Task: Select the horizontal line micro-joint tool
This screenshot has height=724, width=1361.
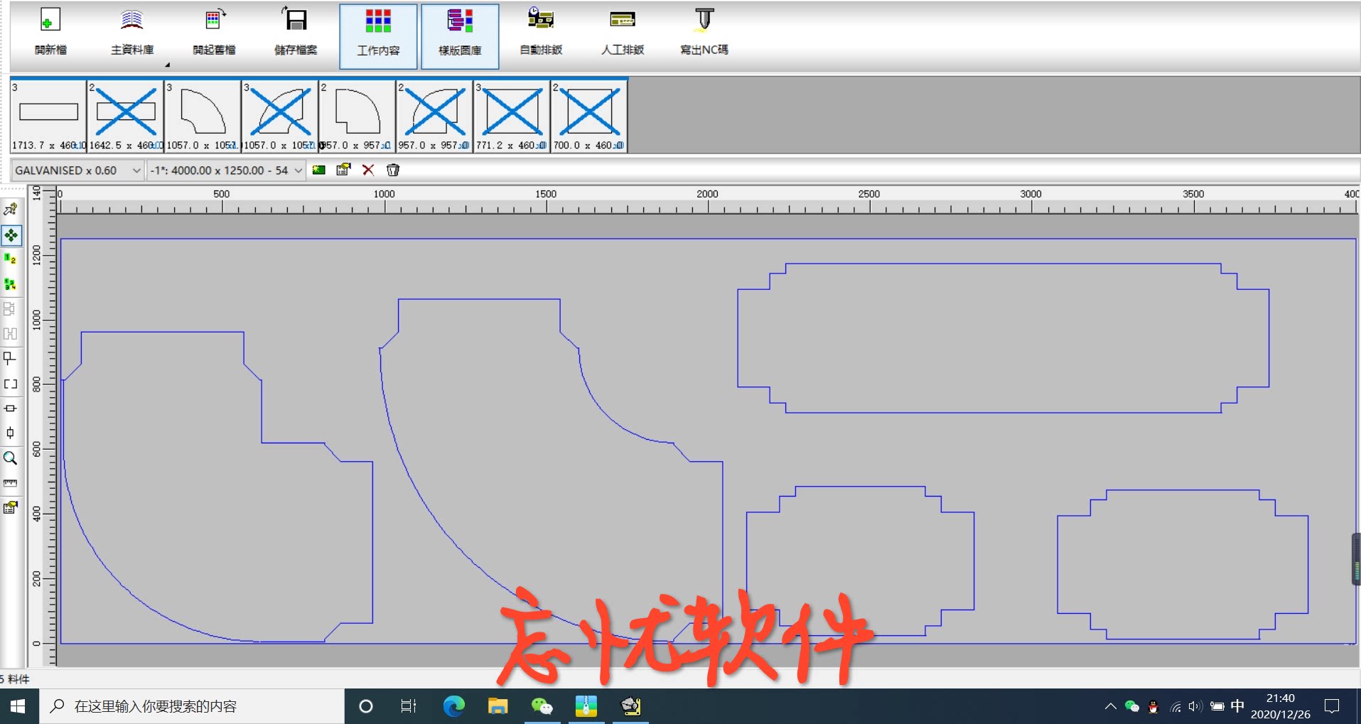Action: (x=11, y=409)
